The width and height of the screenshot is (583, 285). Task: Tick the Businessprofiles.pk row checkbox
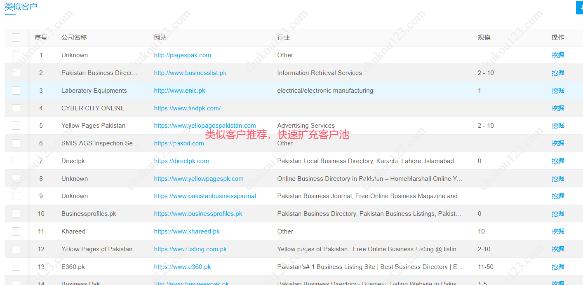(x=16, y=214)
